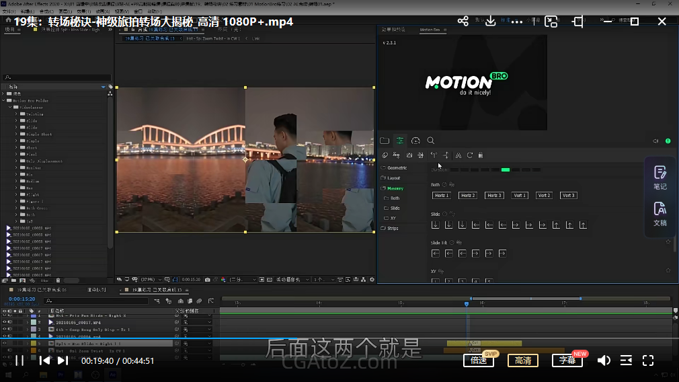Click the share icon in player header
The width and height of the screenshot is (679, 382).
coord(463,22)
